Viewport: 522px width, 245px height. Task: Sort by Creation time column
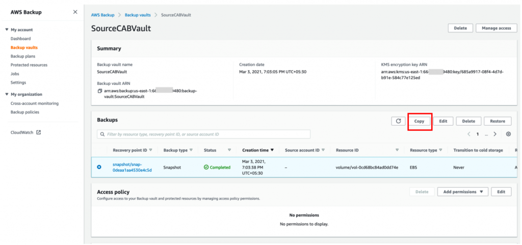pyautogui.click(x=258, y=150)
